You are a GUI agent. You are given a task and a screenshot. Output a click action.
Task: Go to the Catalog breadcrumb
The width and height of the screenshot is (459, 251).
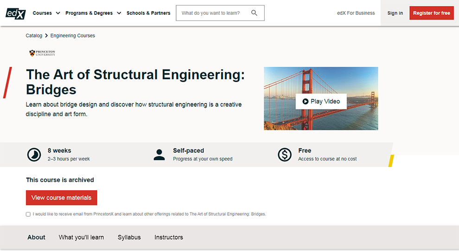click(34, 35)
